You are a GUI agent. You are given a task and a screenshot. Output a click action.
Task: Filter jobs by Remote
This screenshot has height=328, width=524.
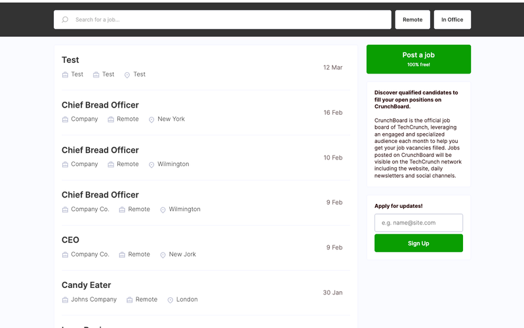(413, 20)
